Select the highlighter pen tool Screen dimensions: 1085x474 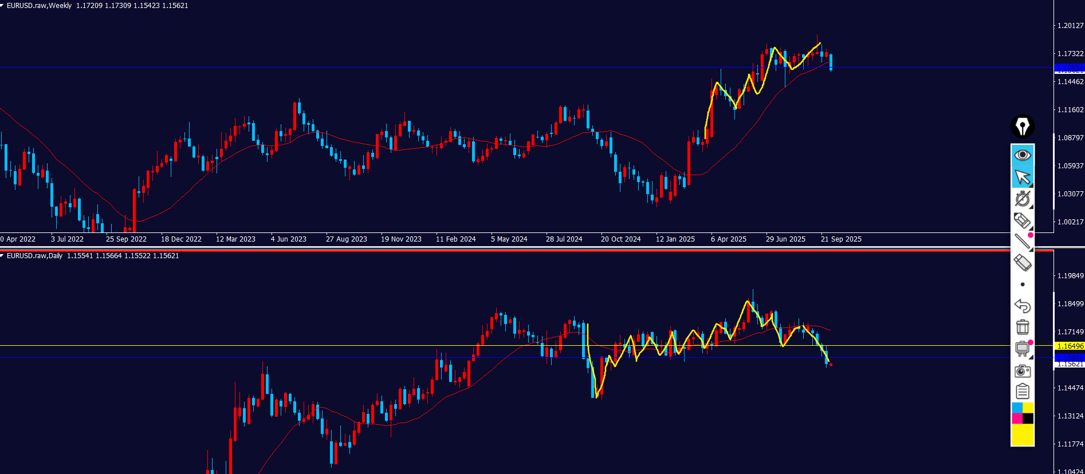[x=1022, y=220]
